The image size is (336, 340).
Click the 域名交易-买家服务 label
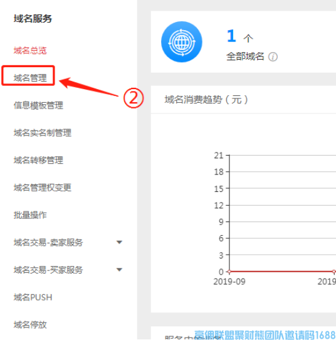[x=48, y=270]
